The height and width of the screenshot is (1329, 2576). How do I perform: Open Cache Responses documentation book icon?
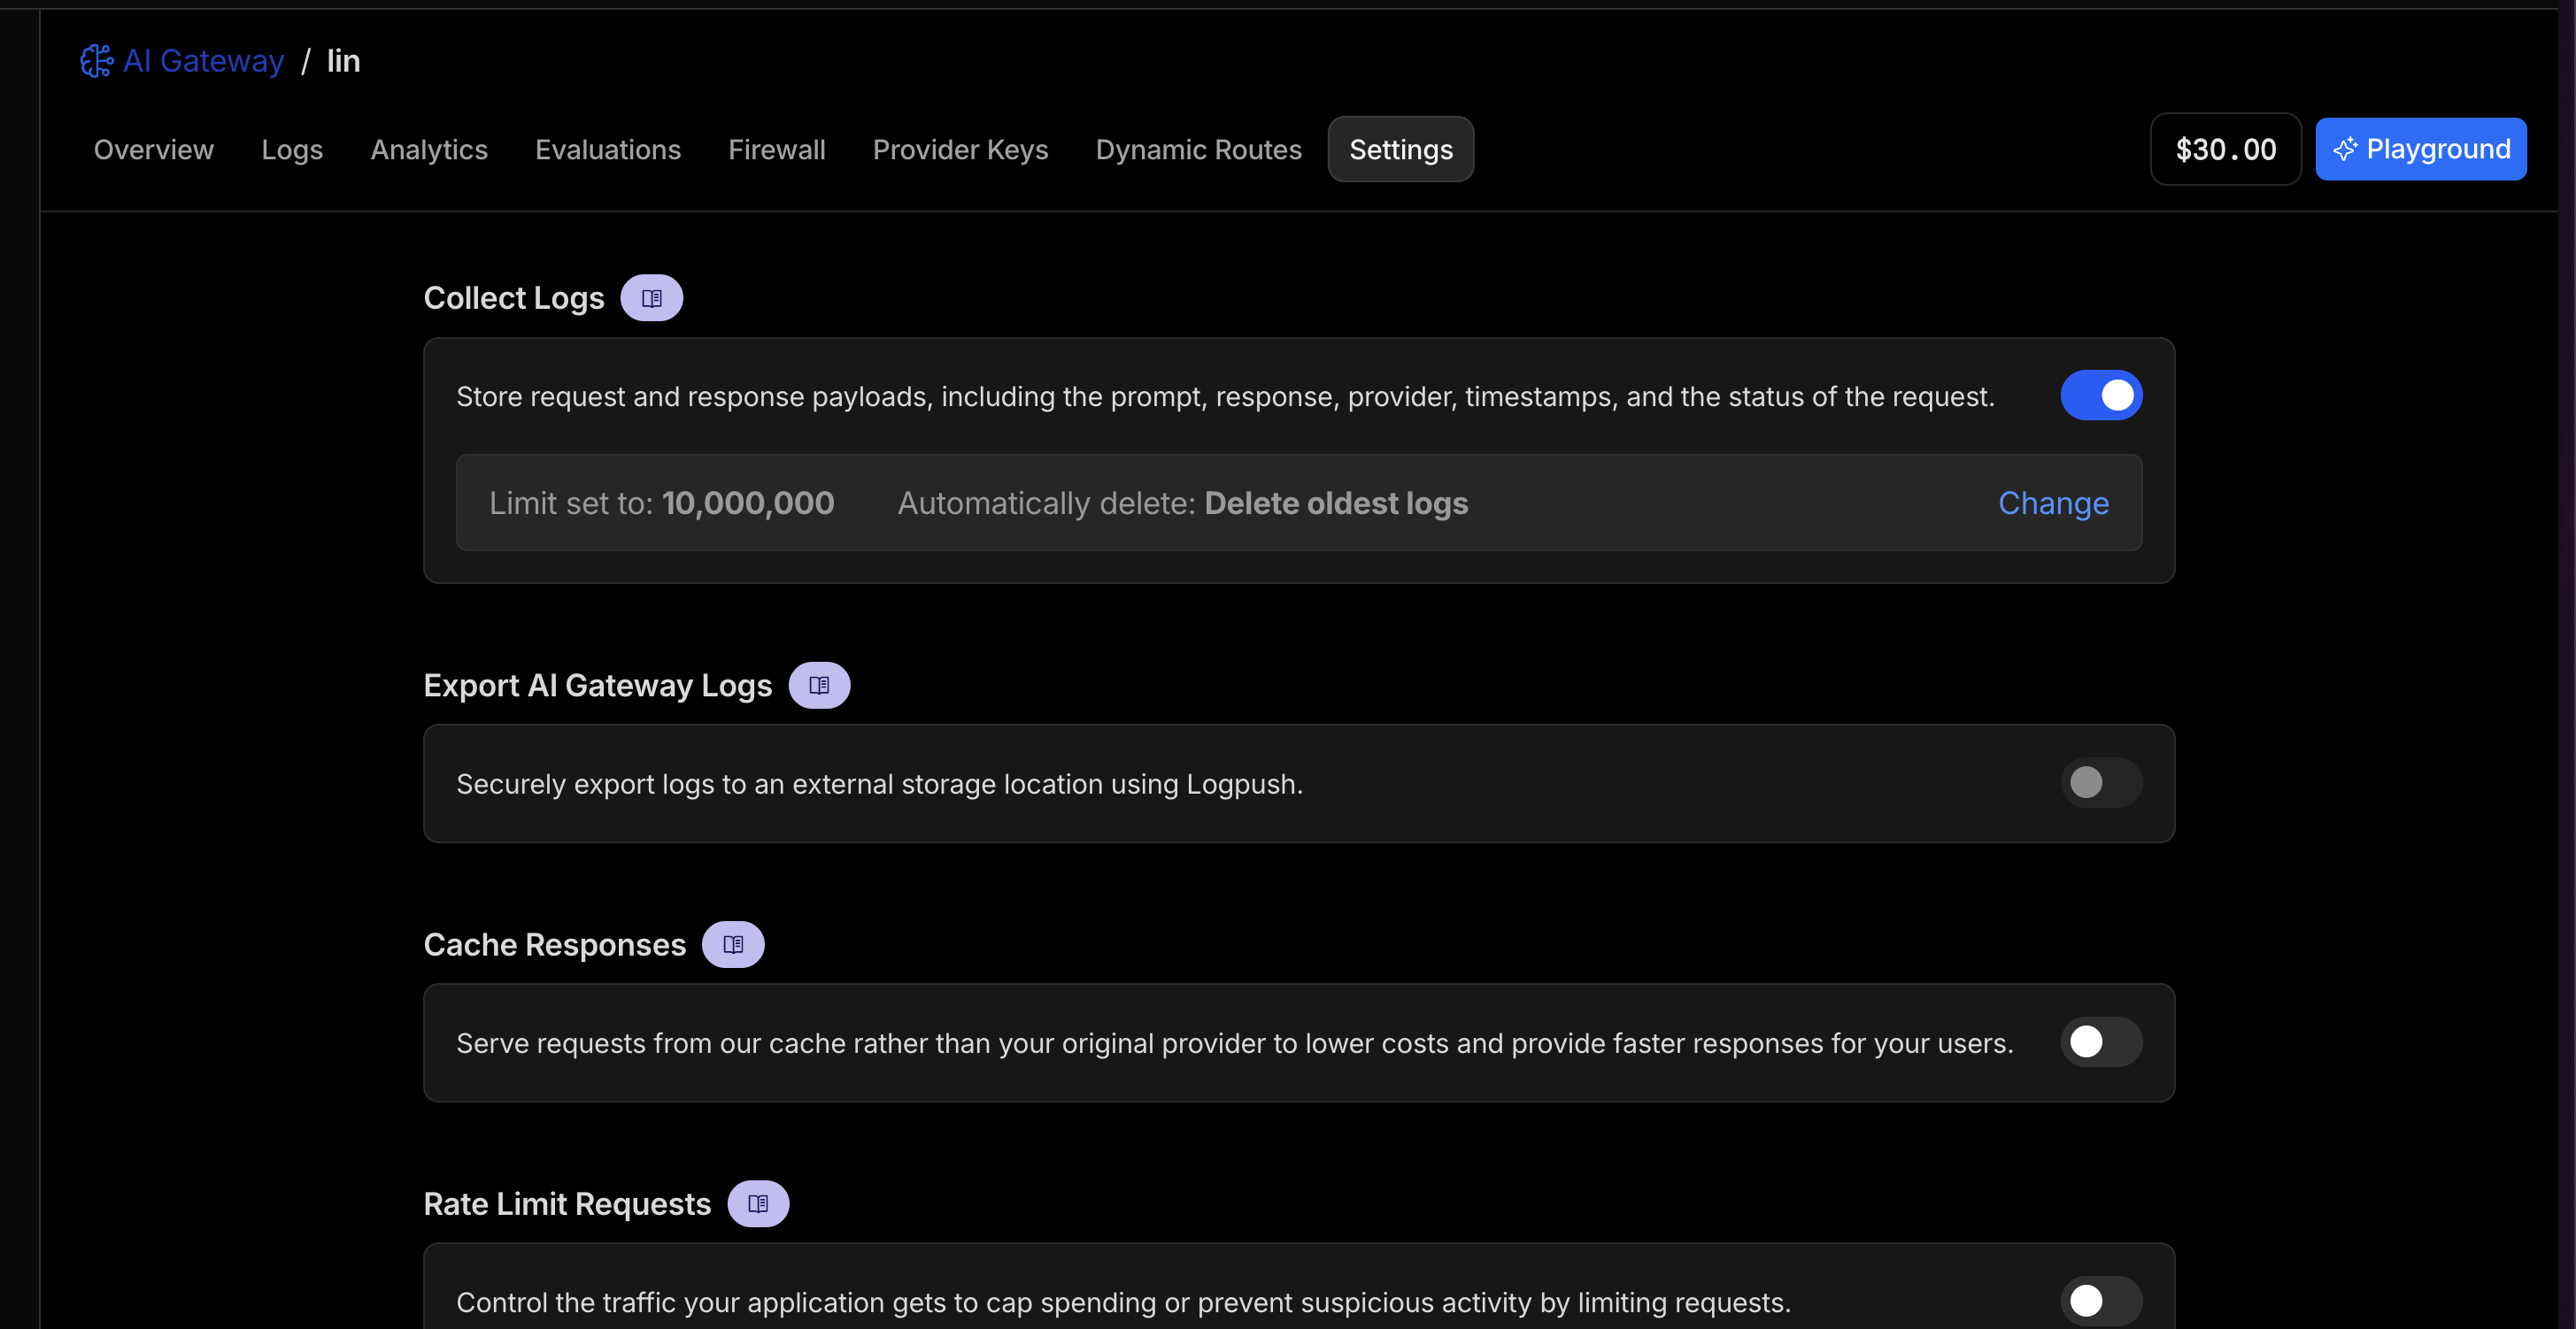click(x=733, y=944)
